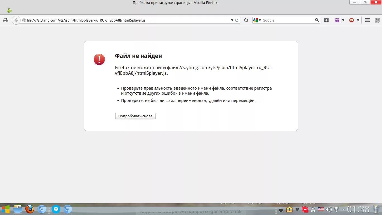Show hidden tray icons arrow
The image size is (382, 215).
coord(343,209)
